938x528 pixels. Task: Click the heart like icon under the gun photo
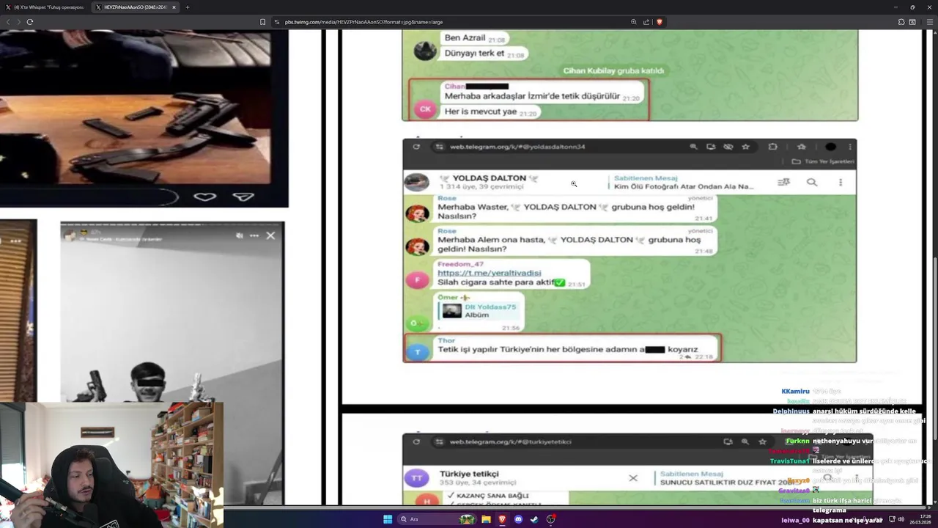pyautogui.click(x=204, y=197)
